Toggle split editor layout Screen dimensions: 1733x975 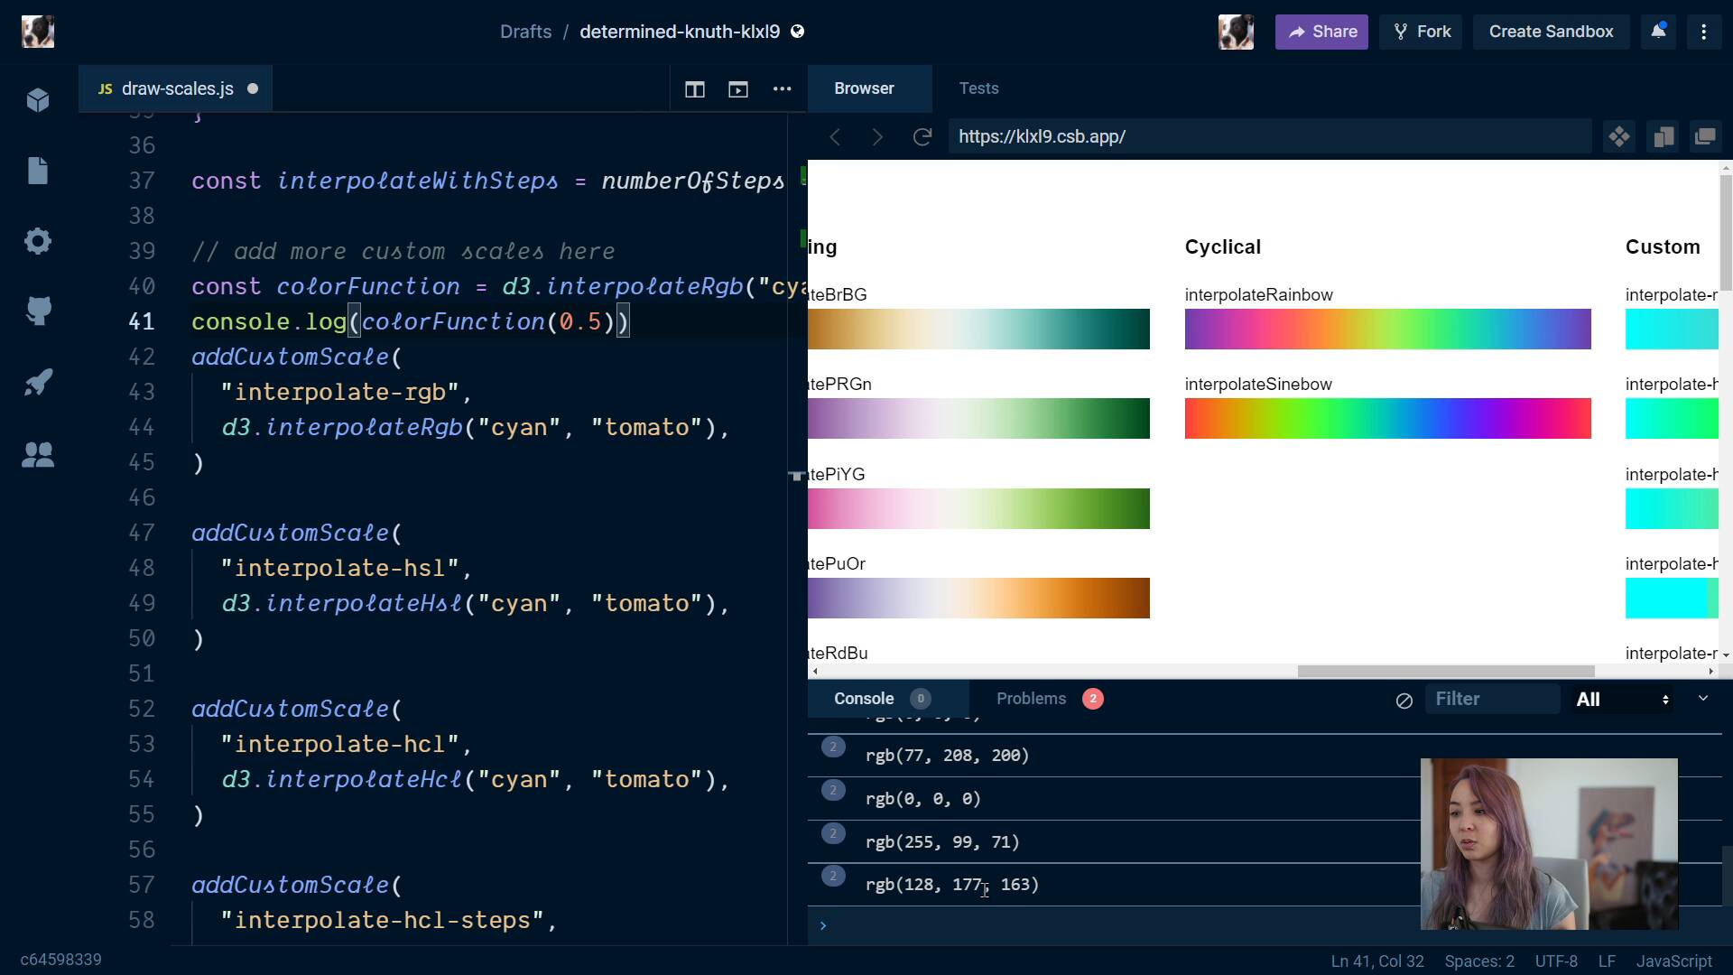click(695, 90)
